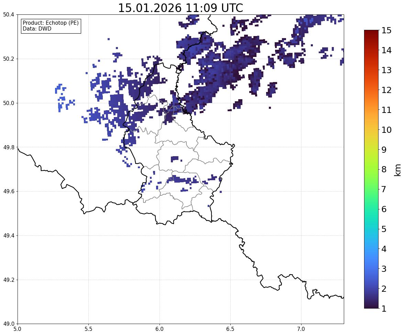Image resolution: width=405 pixels, height=335 pixels.
Task: Click colorbar tick label '2'
Action: [384, 289]
